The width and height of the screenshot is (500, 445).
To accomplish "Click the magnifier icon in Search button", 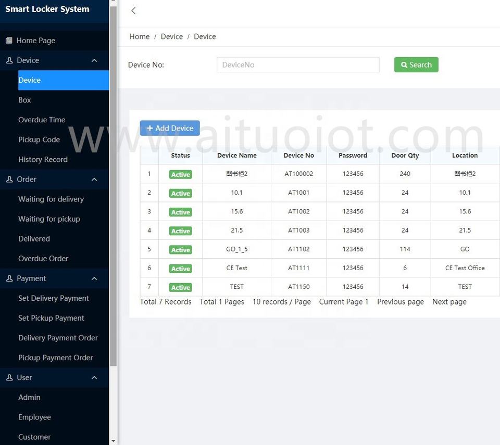I will 404,65.
